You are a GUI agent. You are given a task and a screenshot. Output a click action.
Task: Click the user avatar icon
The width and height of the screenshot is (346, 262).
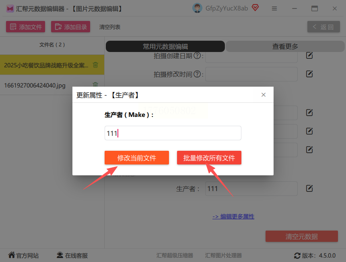pyautogui.click(x=197, y=8)
